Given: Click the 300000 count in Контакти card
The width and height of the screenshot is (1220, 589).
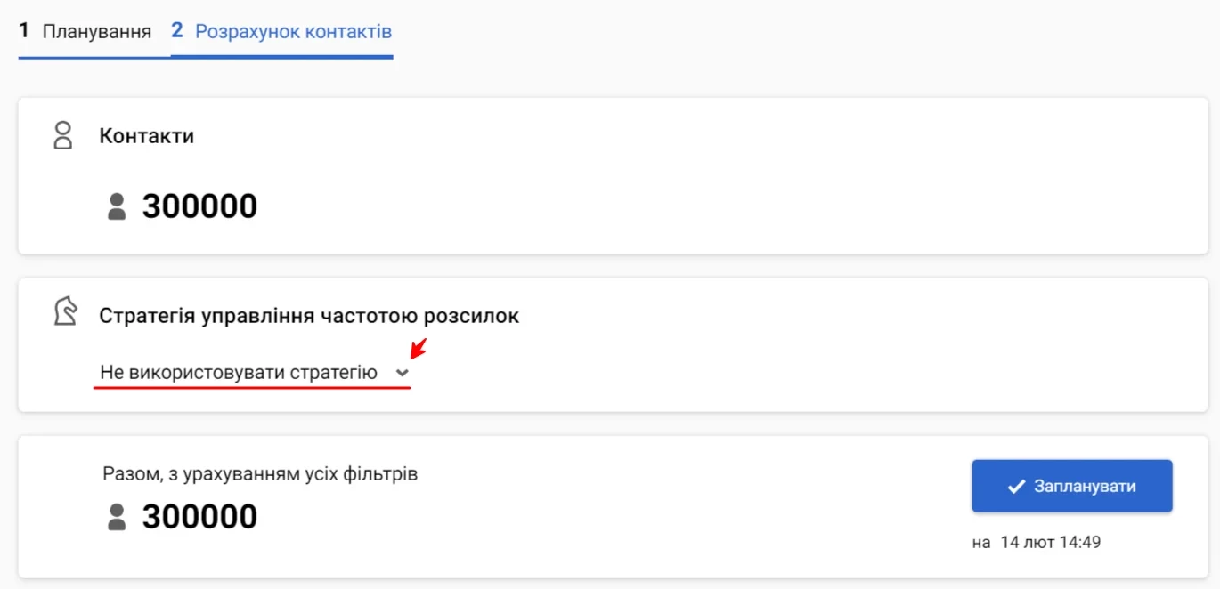Looking at the screenshot, I should tap(199, 206).
